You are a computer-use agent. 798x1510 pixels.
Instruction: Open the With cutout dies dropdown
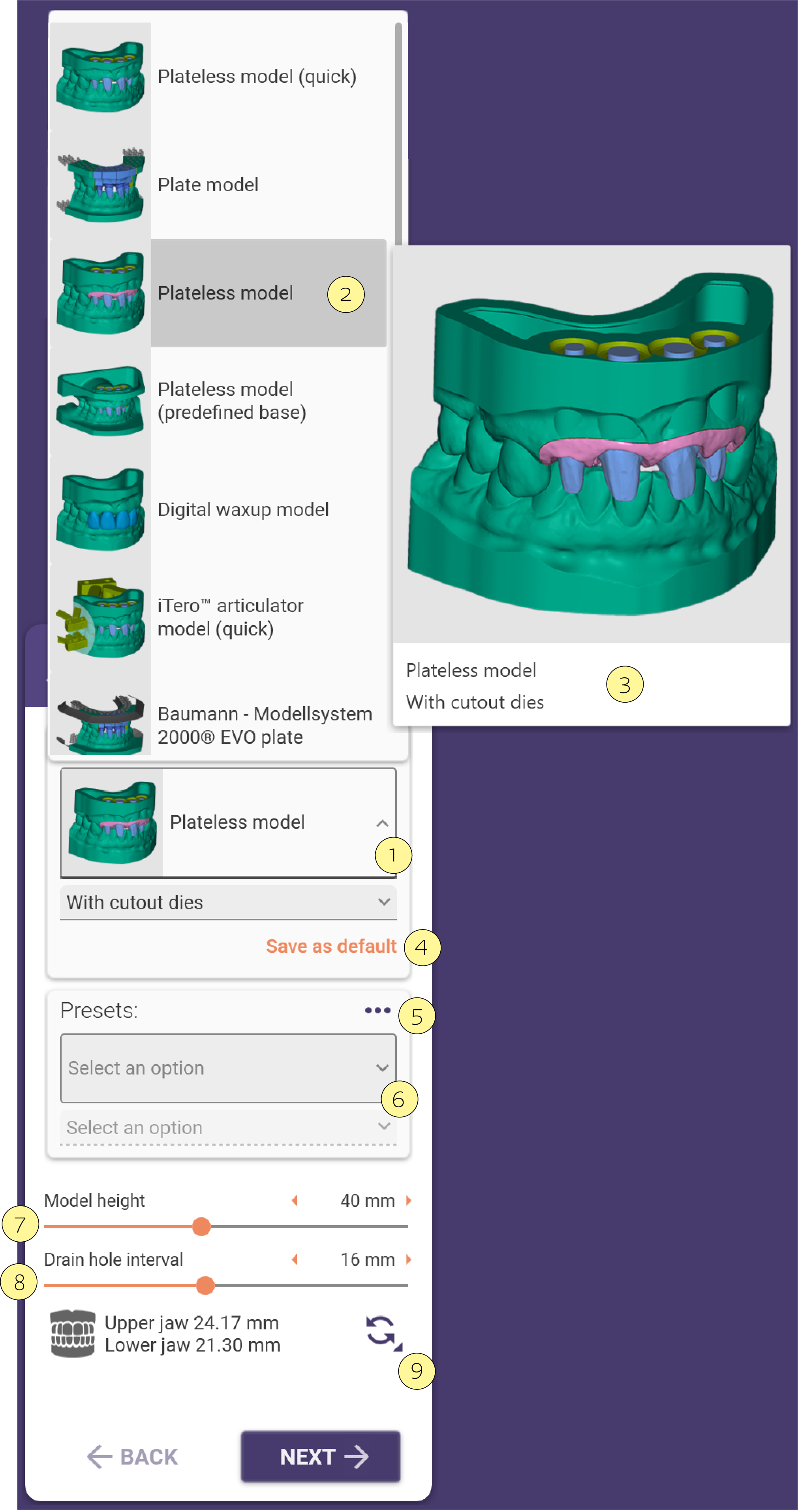coord(229,902)
